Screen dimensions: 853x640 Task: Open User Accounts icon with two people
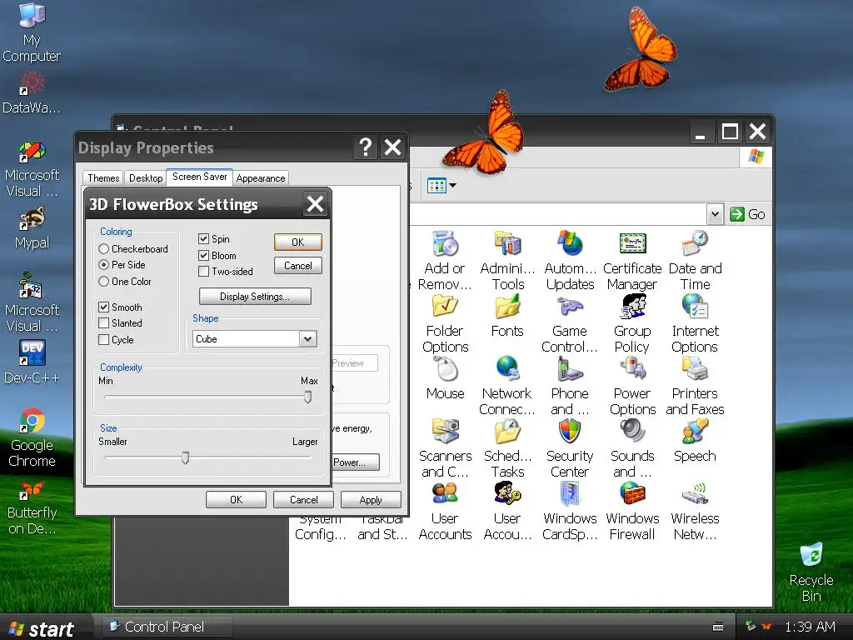(445, 493)
